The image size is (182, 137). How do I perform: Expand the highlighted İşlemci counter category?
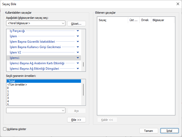click(x=78, y=58)
